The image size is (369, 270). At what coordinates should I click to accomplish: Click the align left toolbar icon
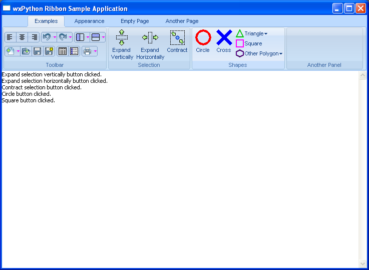(x=10, y=37)
